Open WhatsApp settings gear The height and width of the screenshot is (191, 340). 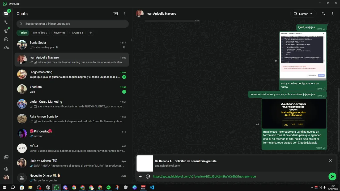coord(6,169)
